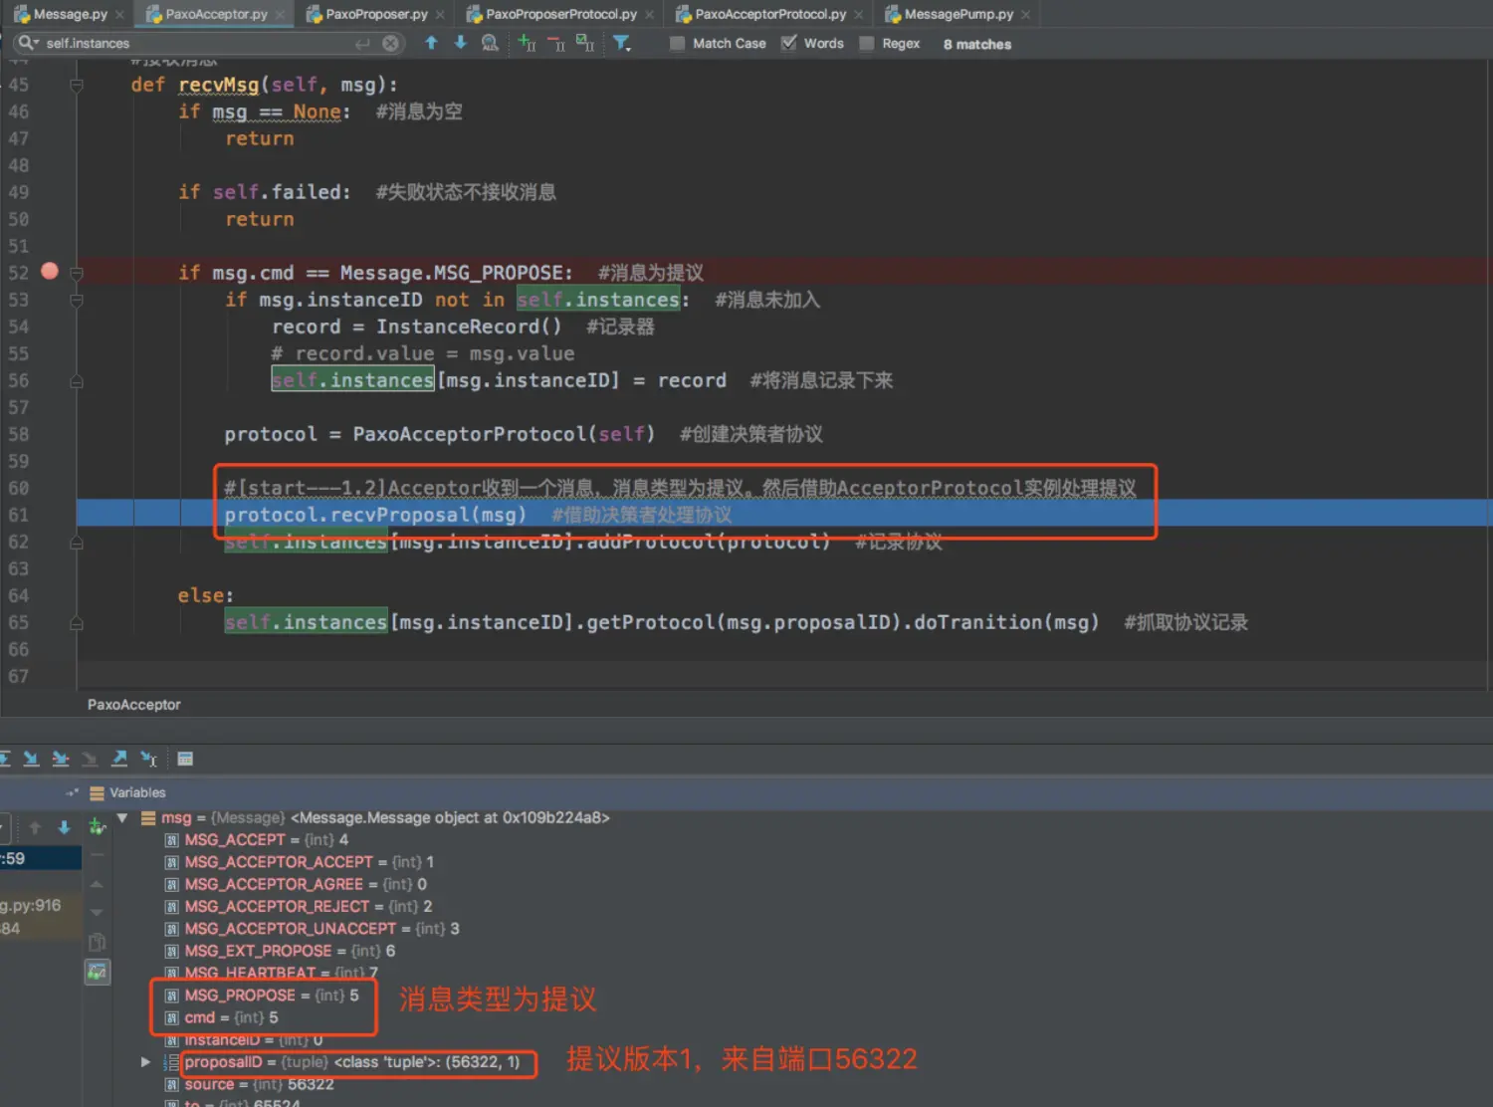Enable the Match Case checkbox

tap(677, 43)
